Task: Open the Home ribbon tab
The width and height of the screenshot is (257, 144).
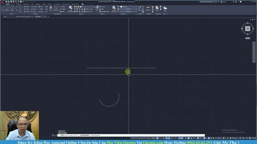Action: point(8,4)
